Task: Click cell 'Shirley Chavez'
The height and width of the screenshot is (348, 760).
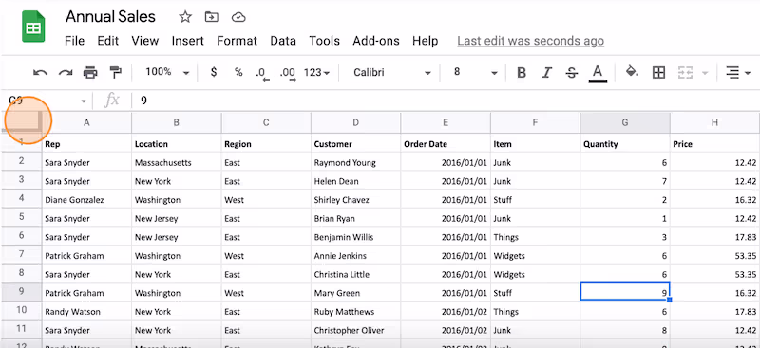Action: [x=355, y=200]
